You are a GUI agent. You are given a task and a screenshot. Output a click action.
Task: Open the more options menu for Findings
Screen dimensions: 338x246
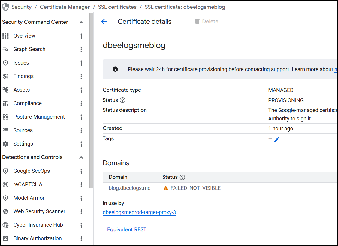coord(81,77)
